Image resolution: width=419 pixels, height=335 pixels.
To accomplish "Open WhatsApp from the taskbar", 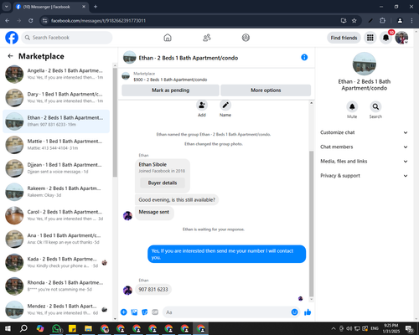I will click(56, 328).
